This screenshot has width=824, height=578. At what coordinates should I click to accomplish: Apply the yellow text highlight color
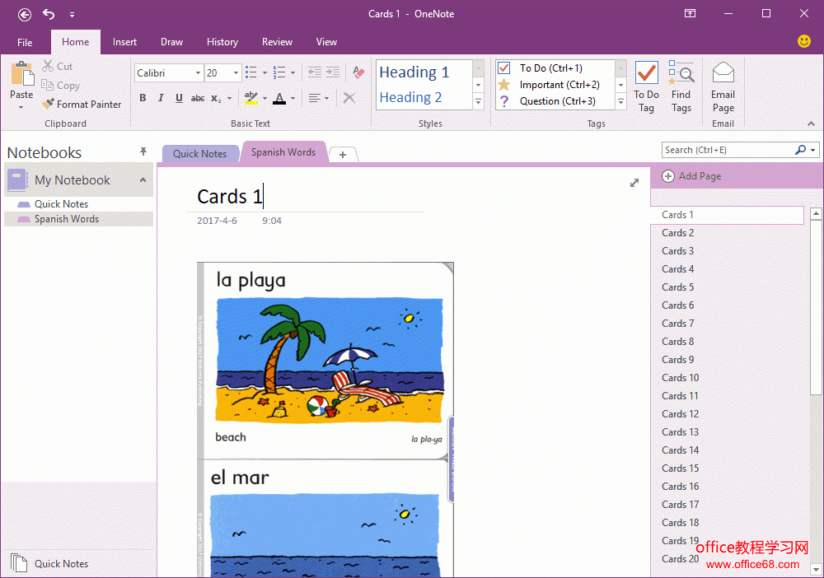tap(251, 98)
